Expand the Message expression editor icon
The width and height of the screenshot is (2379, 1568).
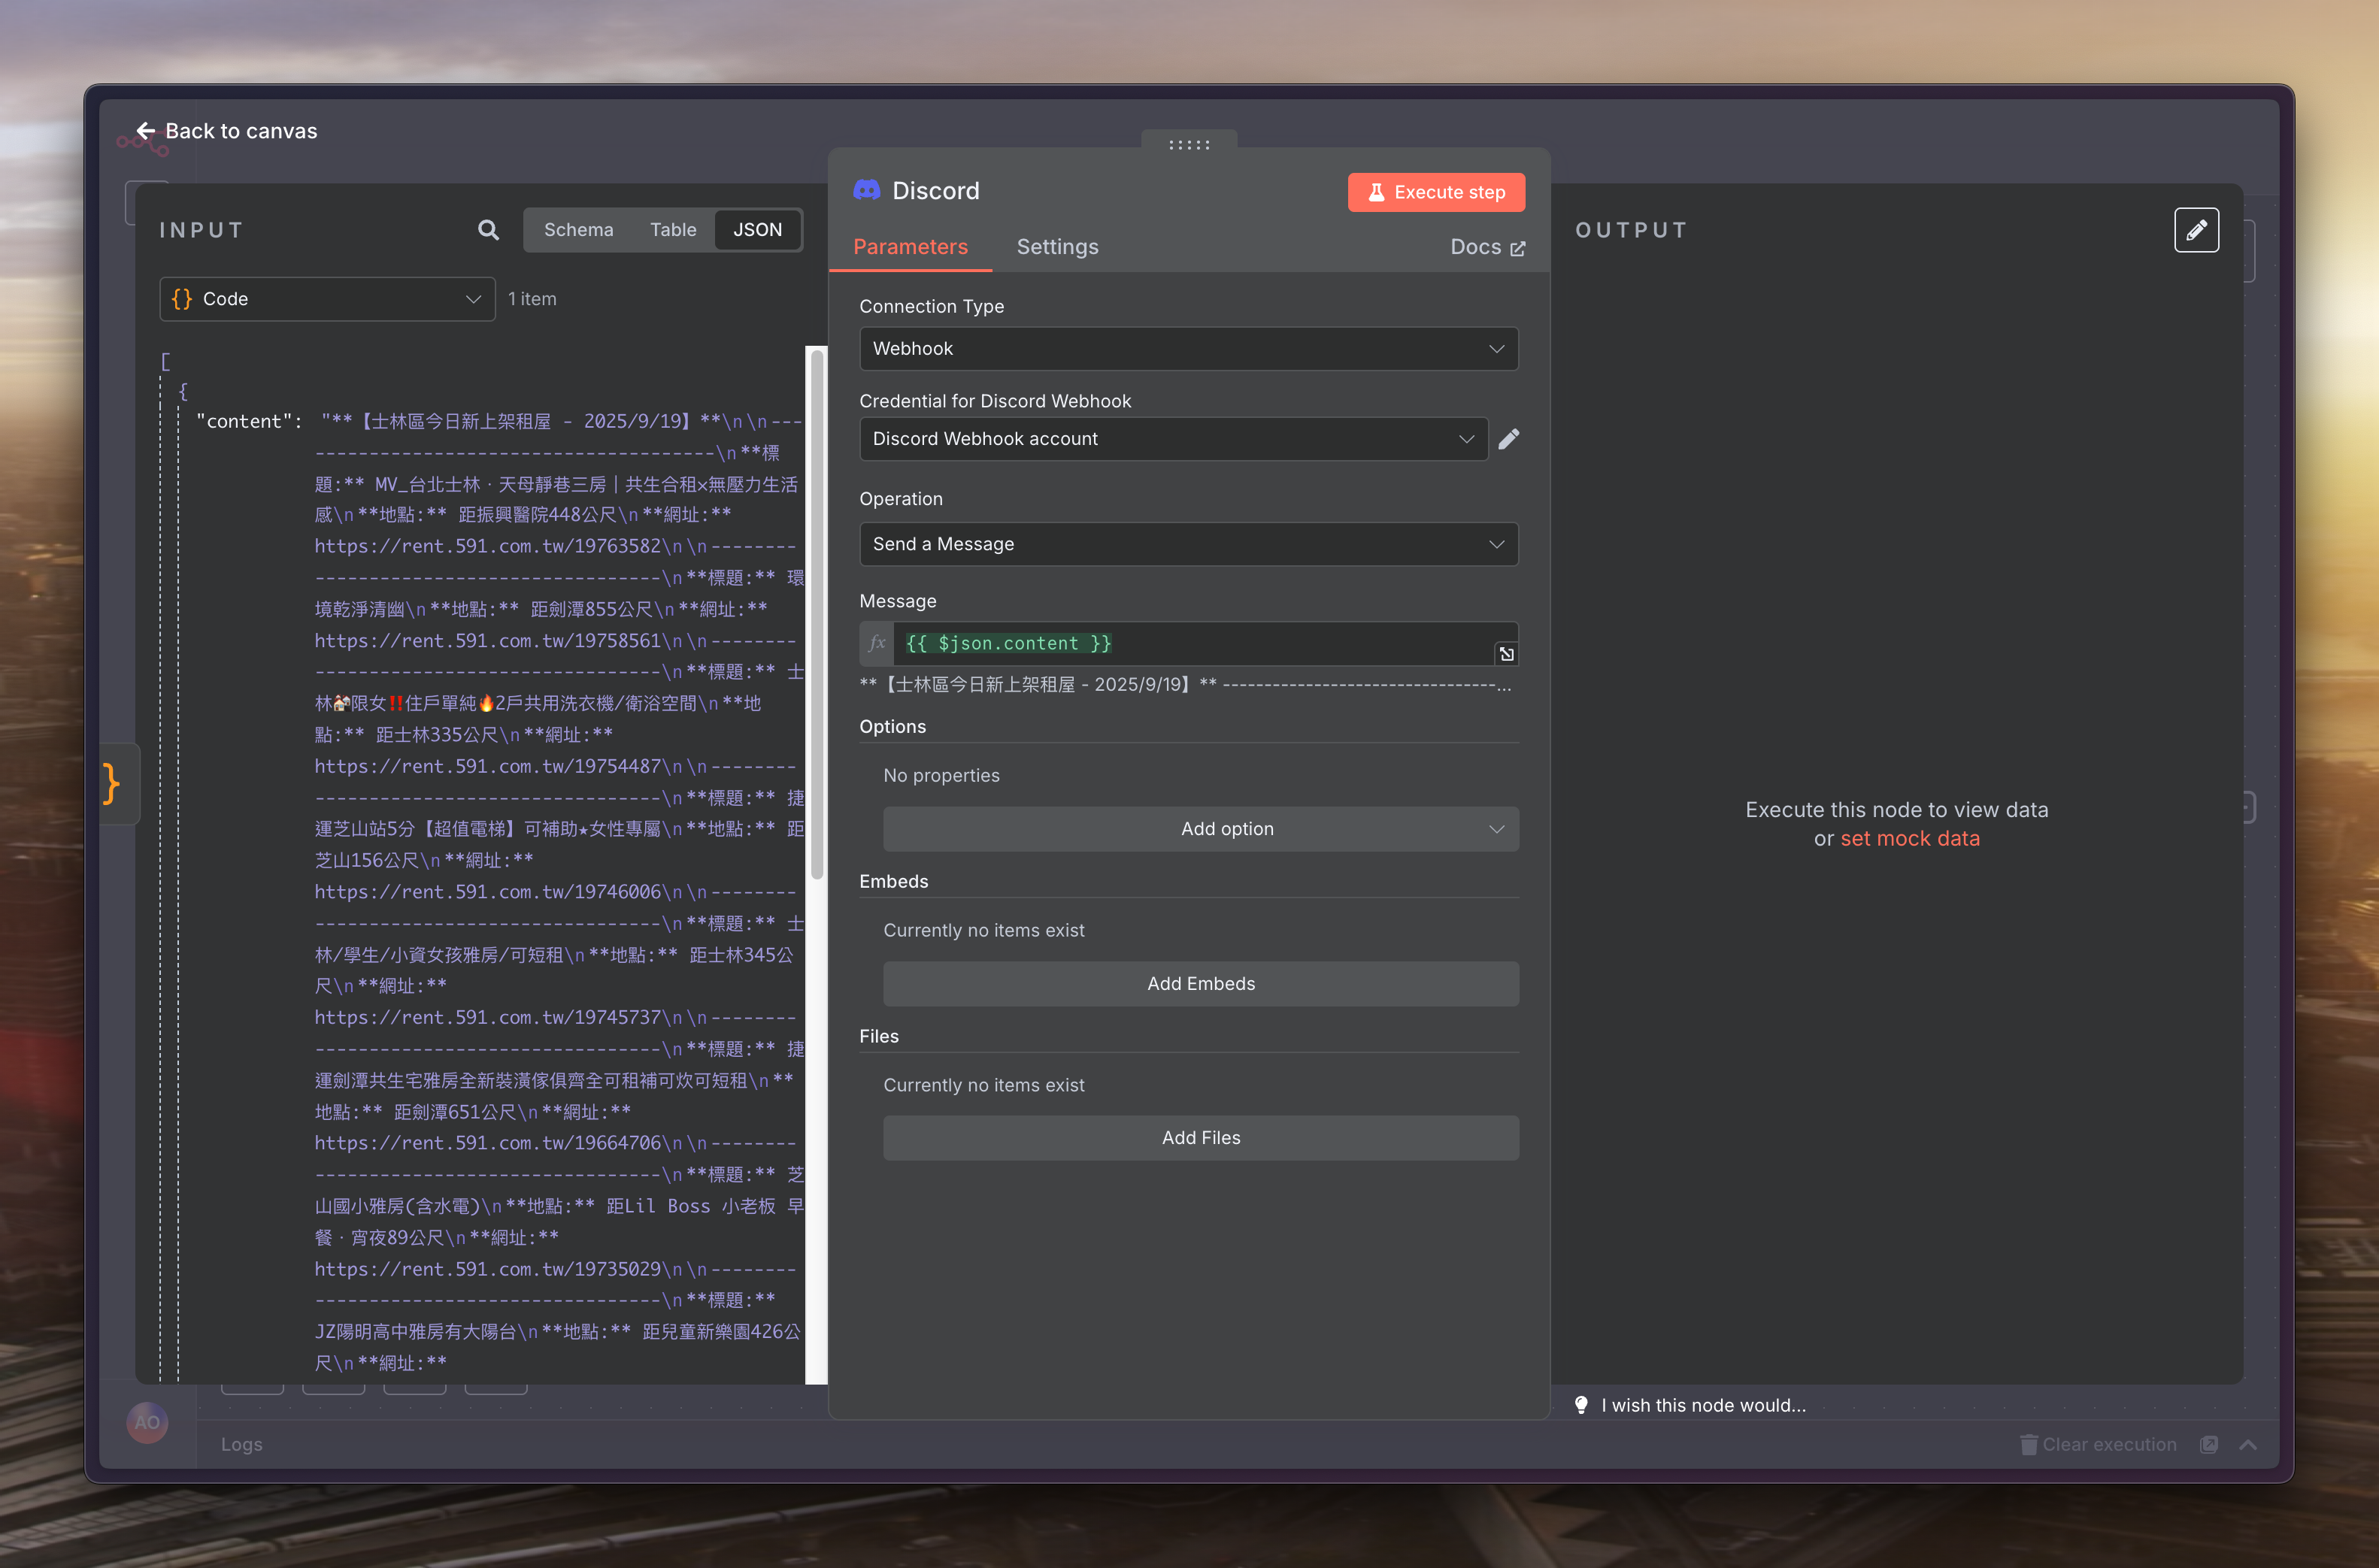pyautogui.click(x=1506, y=654)
